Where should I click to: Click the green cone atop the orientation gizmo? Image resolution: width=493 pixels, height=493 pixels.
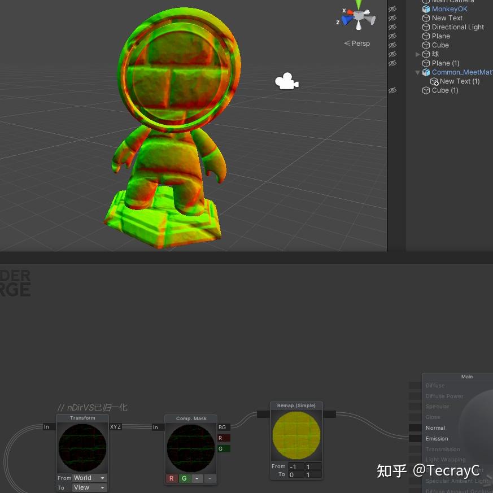point(358,6)
